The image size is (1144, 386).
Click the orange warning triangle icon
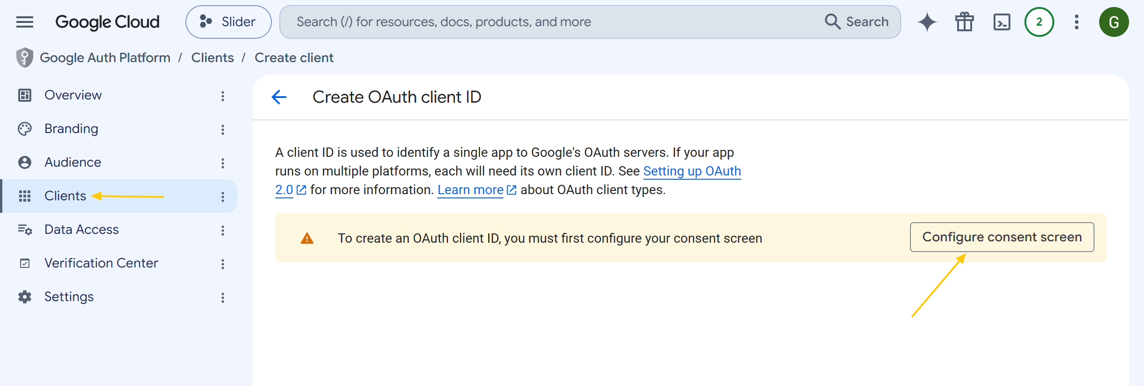click(x=307, y=239)
